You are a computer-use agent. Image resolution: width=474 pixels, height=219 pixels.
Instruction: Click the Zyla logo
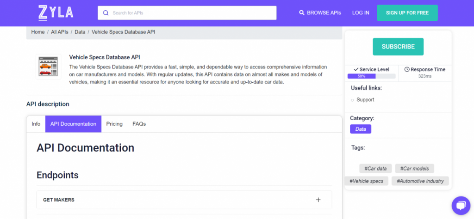[x=55, y=12]
